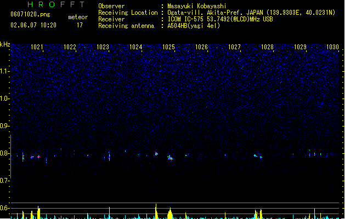This screenshot has width=345, height=219.
Task: Click the vertical meteor echo streak at 1023
Action: [109, 156]
